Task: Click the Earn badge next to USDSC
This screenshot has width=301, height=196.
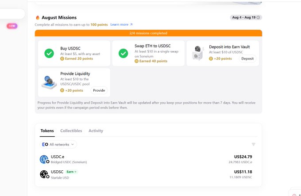Action: coord(71,172)
